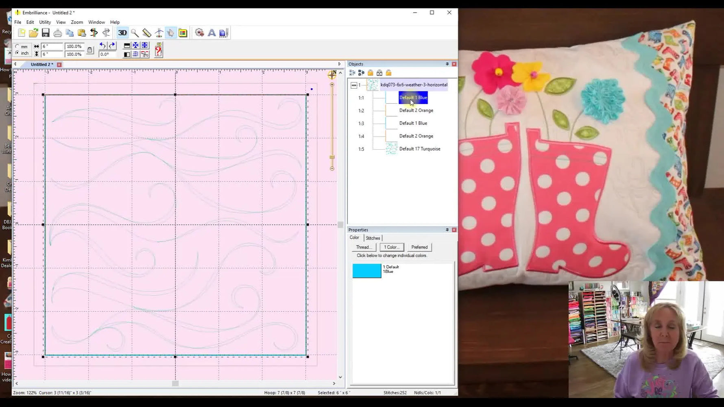Click the Copy toolbar icon
Viewport: 724px width, 407px height.
(70, 33)
